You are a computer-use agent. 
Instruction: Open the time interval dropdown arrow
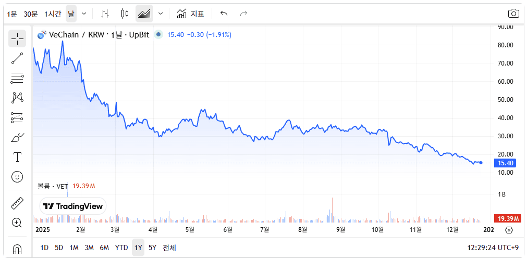coord(84,14)
